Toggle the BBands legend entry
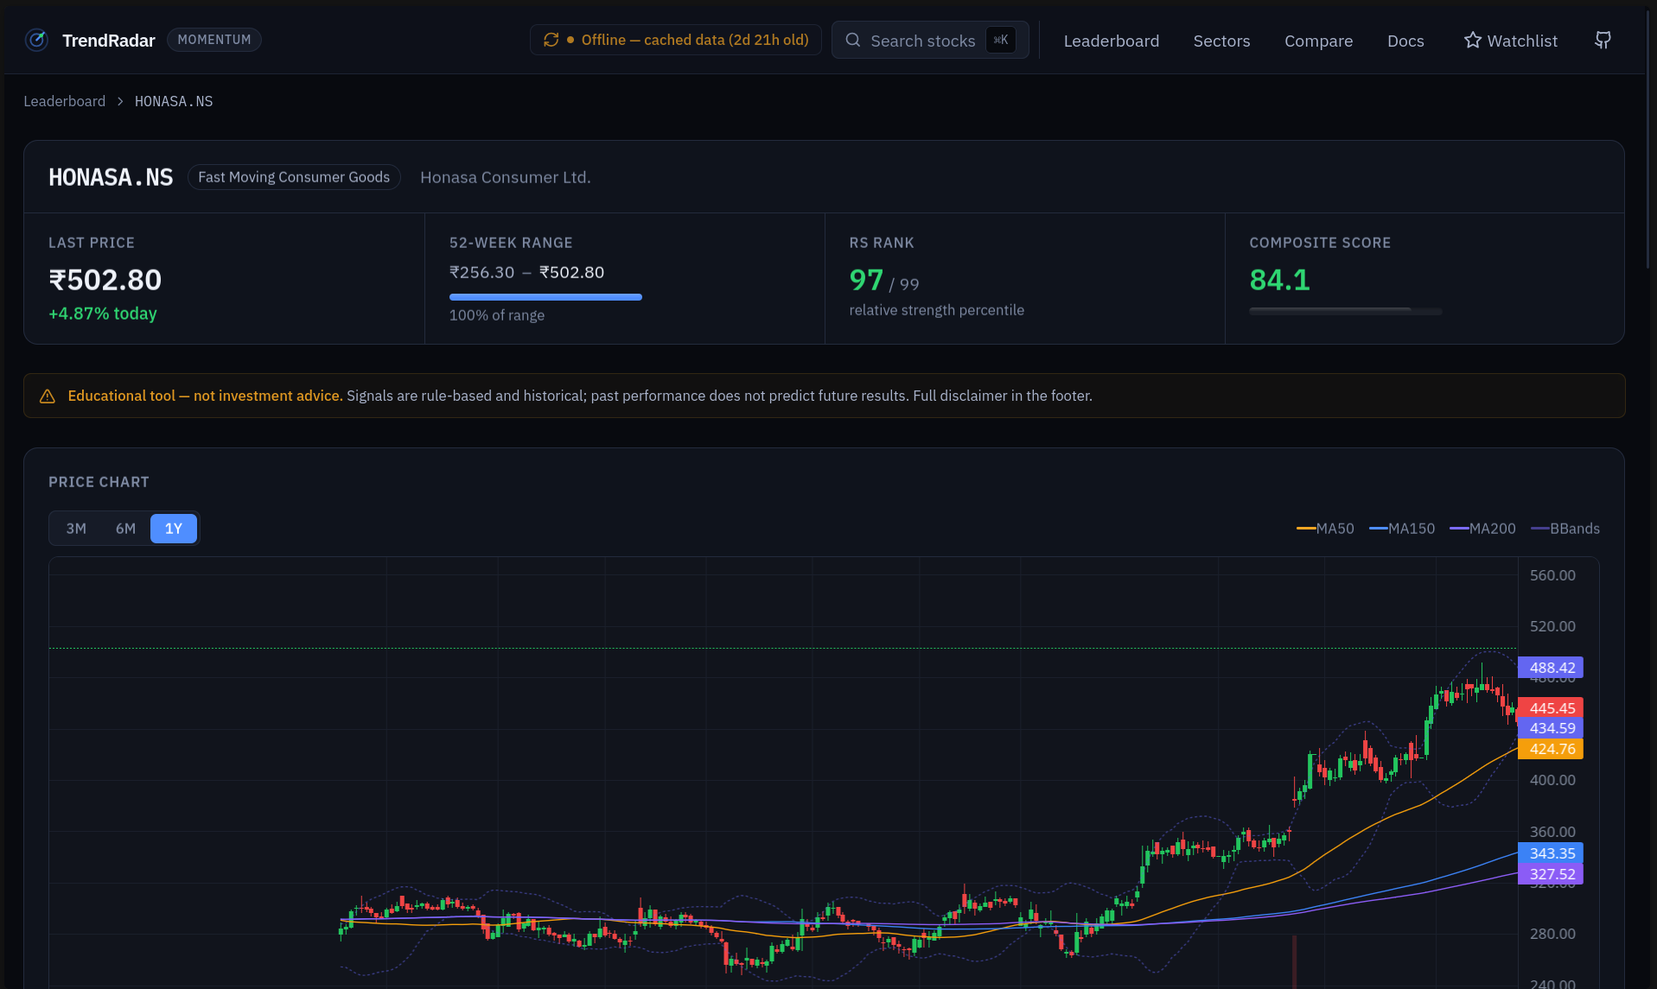Viewport: 1657px width, 989px height. (x=1565, y=529)
